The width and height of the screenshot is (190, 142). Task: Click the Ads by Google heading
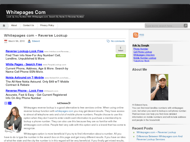coord(141,45)
